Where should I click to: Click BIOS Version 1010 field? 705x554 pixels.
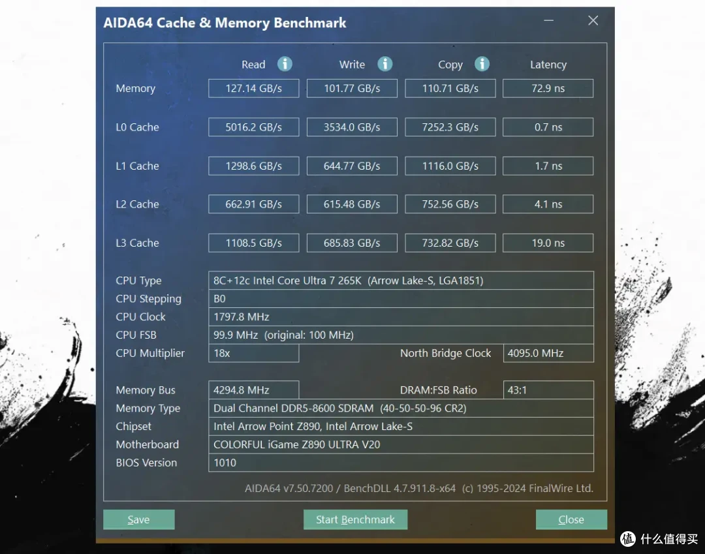pos(401,463)
